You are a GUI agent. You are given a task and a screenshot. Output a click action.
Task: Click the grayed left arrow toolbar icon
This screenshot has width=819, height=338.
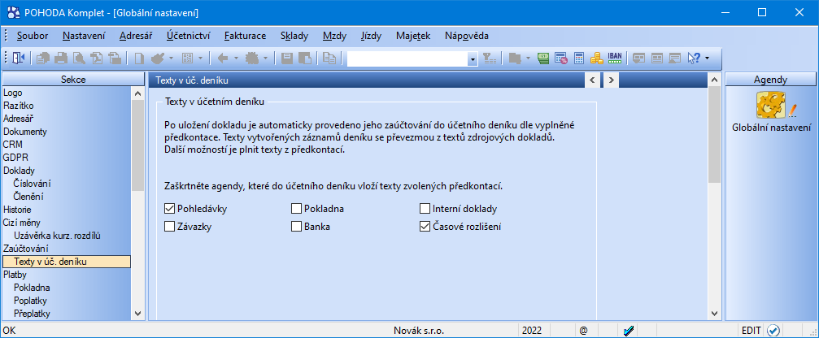tap(223, 58)
